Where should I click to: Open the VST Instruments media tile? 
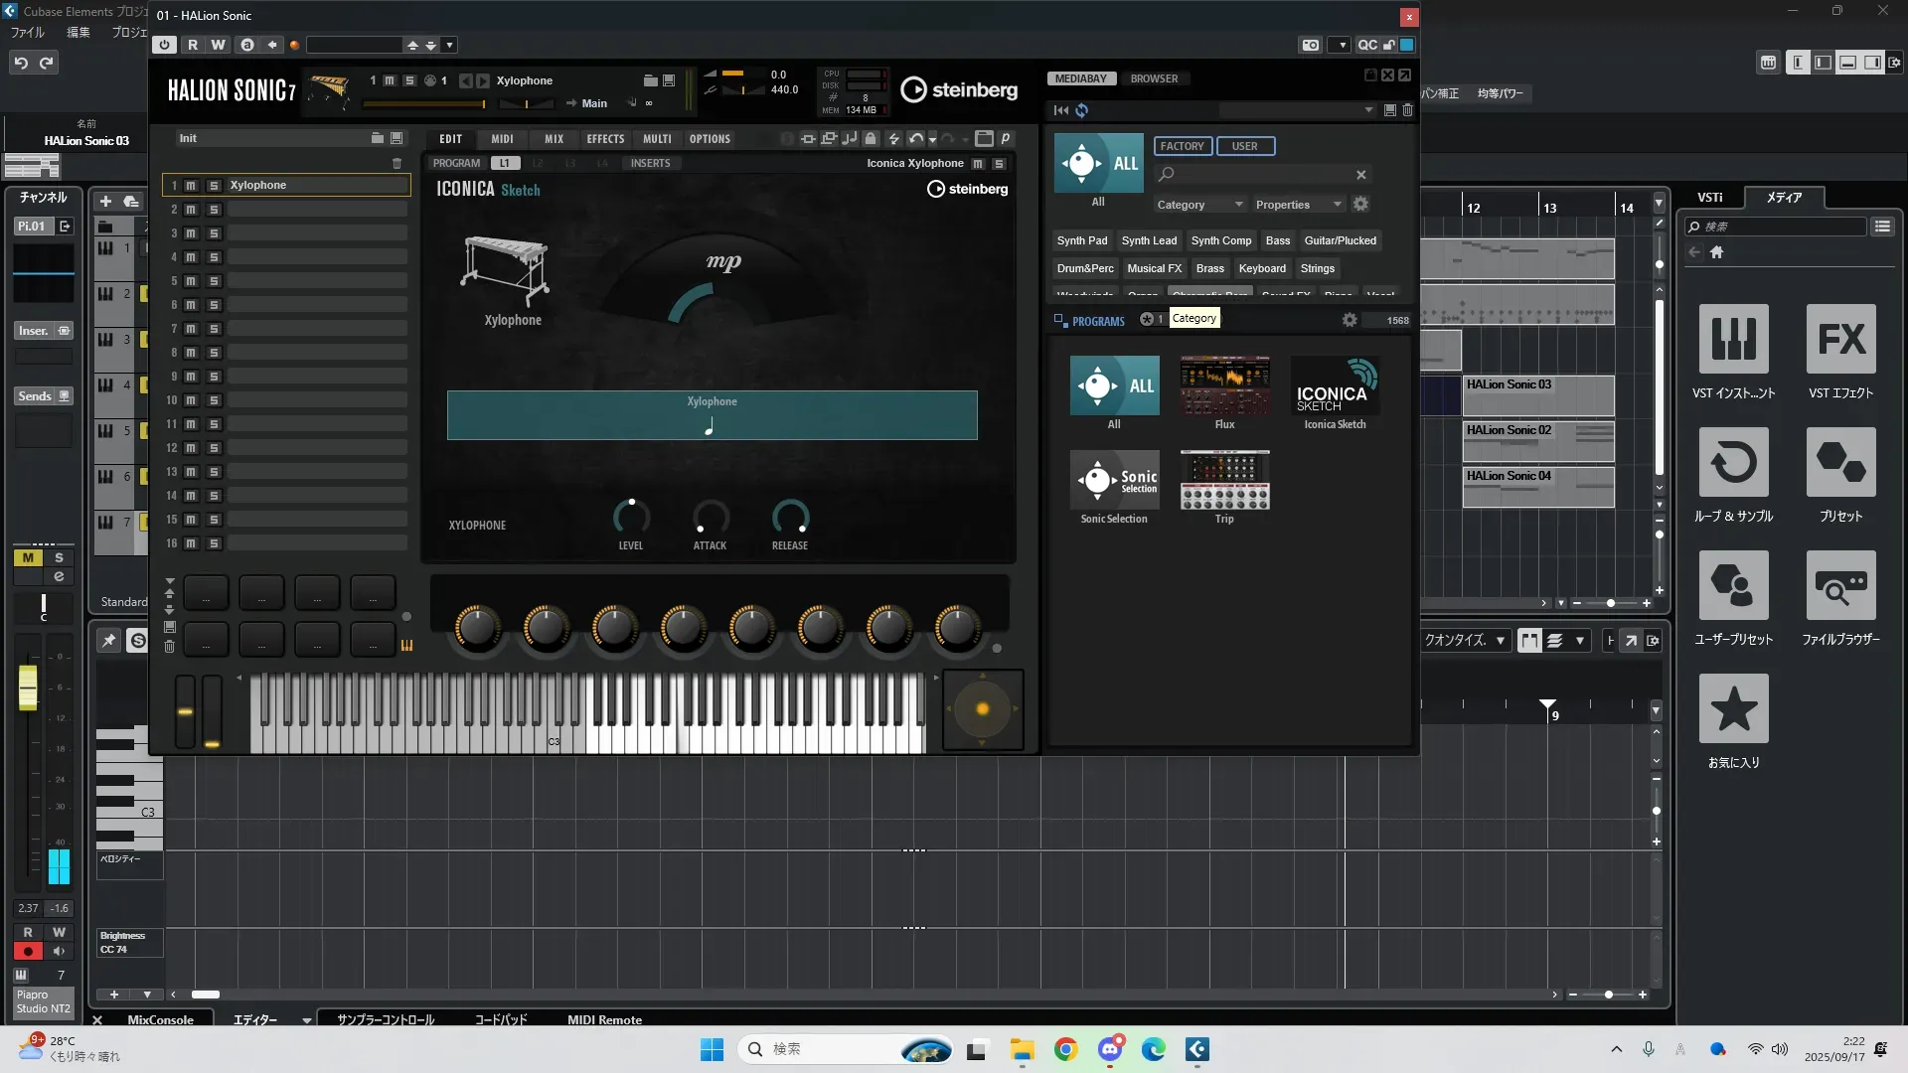1733,340
